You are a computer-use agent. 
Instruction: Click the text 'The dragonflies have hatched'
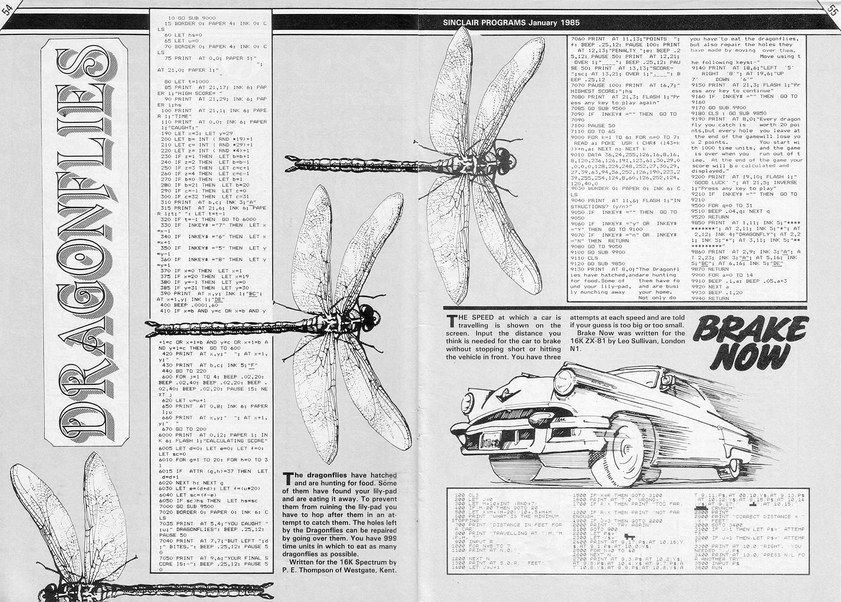(x=340, y=476)
